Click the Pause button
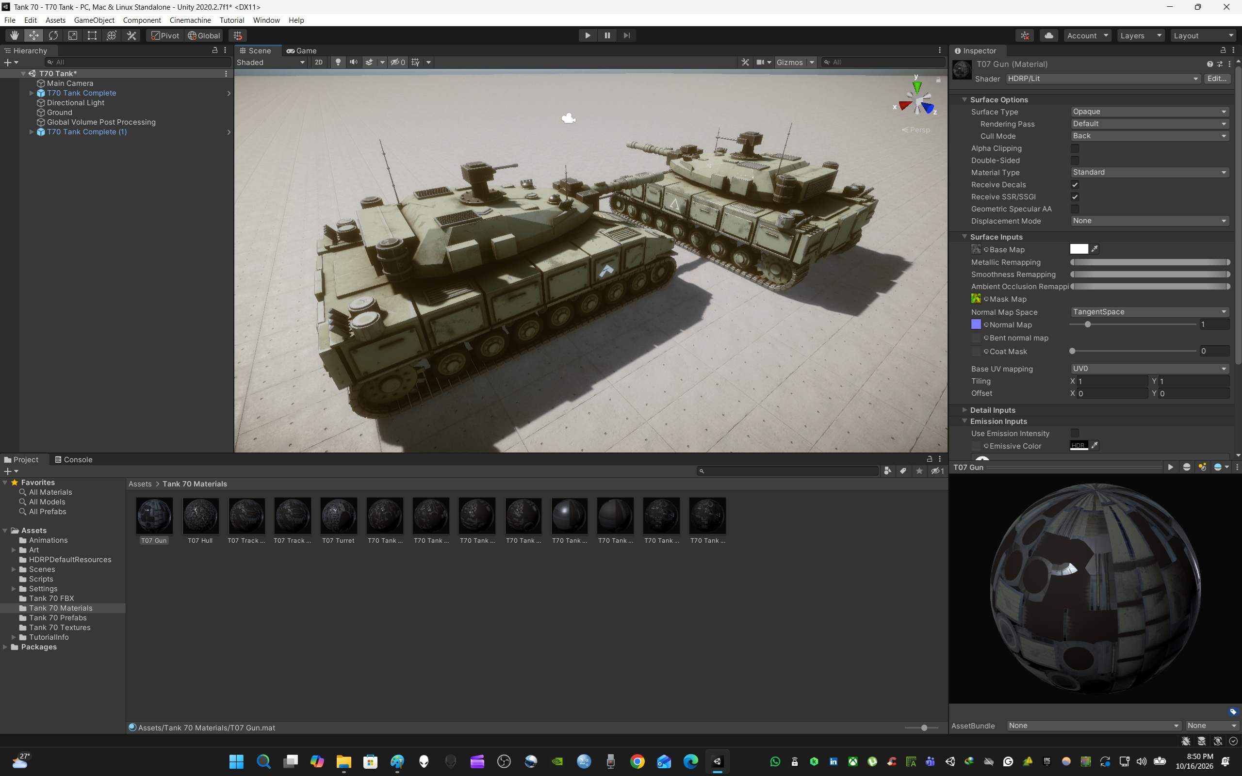This screenshot has height=776, width=1242. (x=607, y=35)
